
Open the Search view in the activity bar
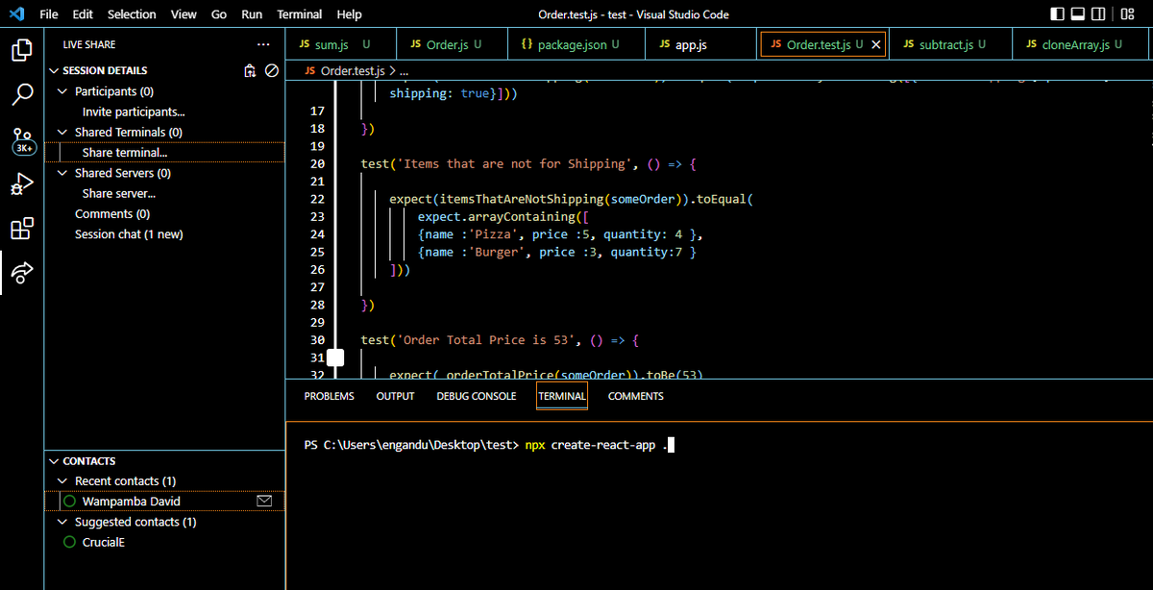22,95
